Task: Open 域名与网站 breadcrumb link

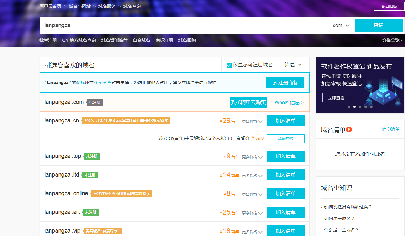Action: pyautogui.click(x=80, y=6)
